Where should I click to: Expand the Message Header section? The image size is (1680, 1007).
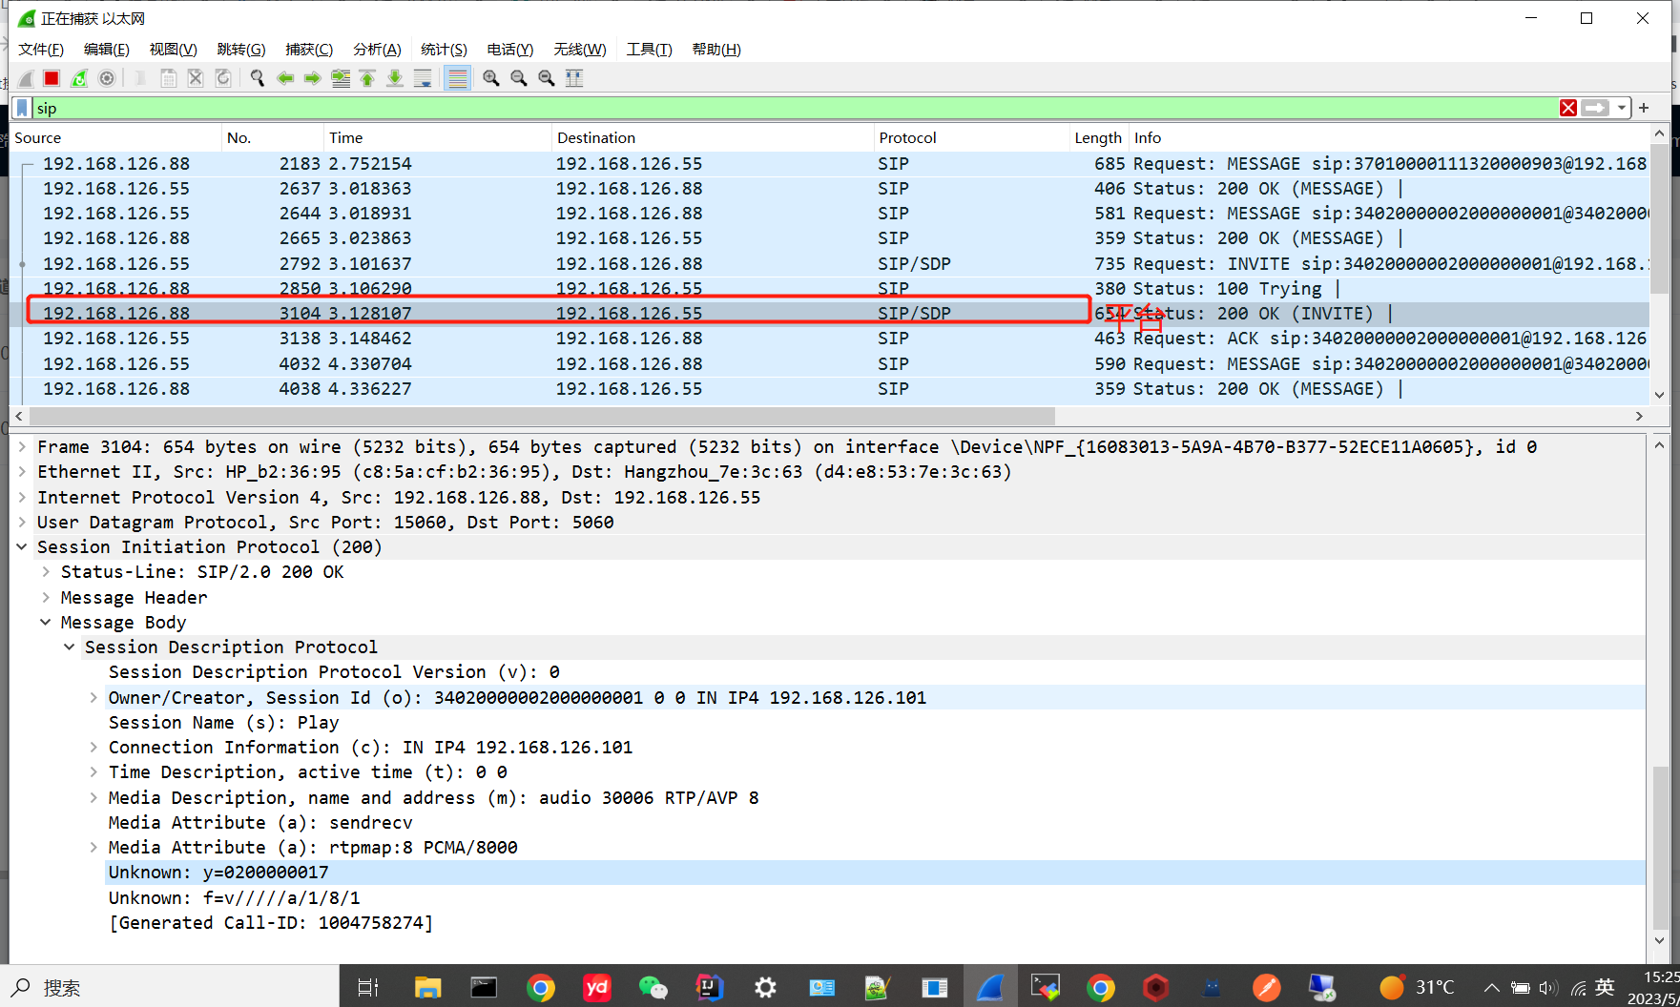pyautogui.click(x=45, y=597)
